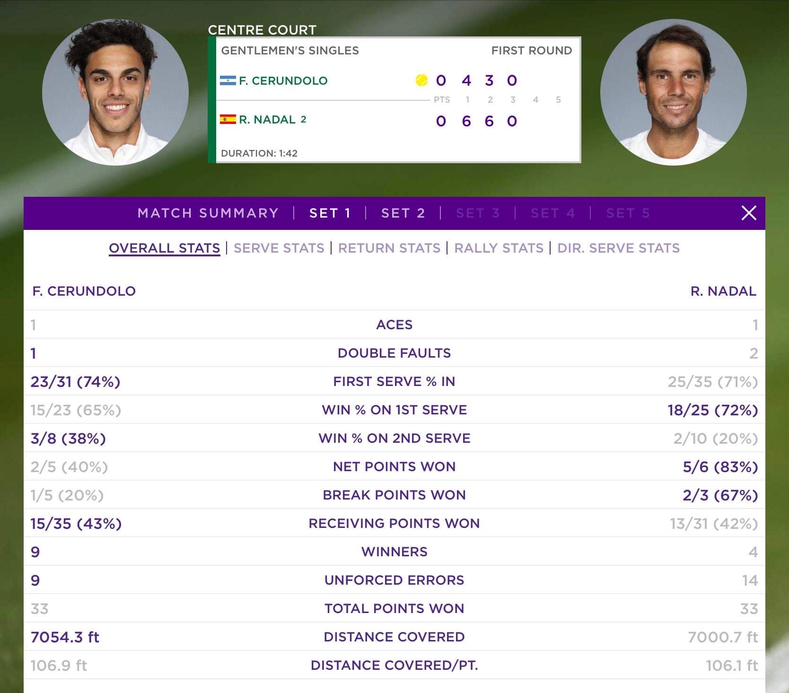Switch to the Match Summary tab
This screenshot has height=693, width=789.
[208, 213]
